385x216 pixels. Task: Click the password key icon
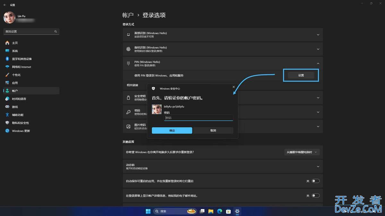pos(128,112)
